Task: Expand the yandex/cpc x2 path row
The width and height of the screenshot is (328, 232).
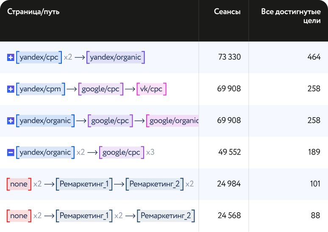Action: coord(11,57)
